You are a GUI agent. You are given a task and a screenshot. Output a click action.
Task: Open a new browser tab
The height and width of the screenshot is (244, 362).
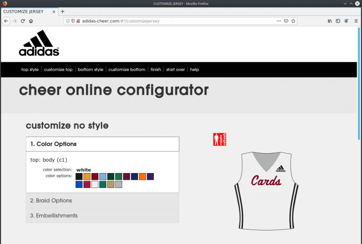coord(62,12)
